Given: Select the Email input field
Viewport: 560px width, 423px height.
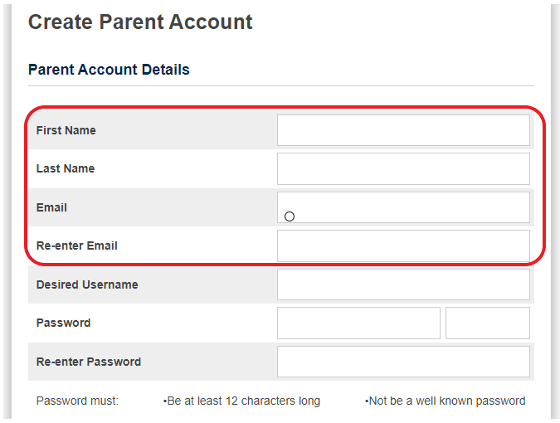Looking at the screenshot, I should (x=403, y=207).
